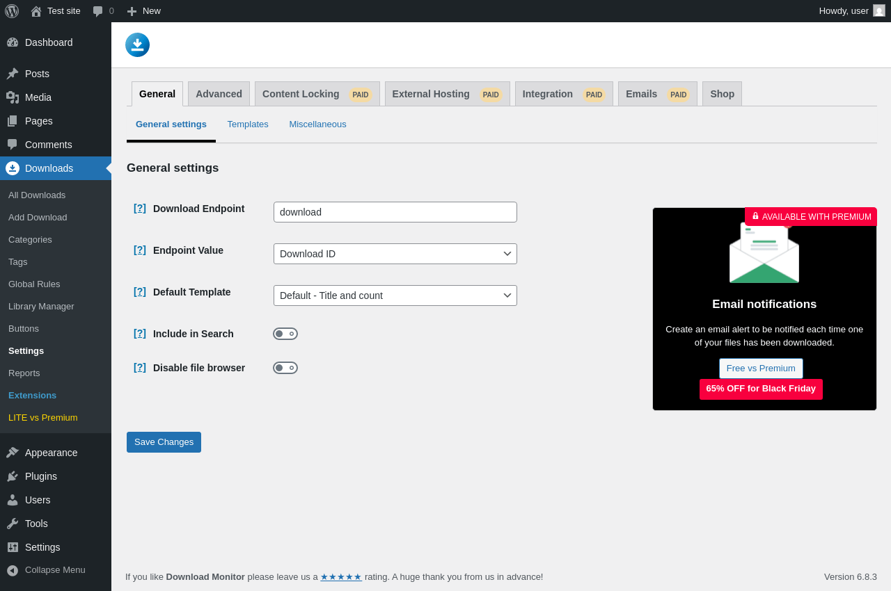The height and width of the screenshot is (591, 891).
Task: Open the Integration tab
Action: [564, 94]
